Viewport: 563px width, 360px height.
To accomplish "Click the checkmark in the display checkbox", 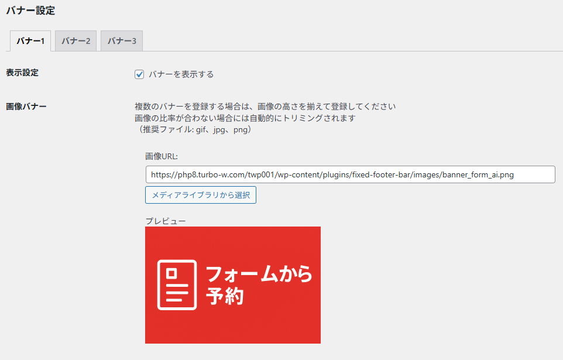I will tap(139, 74).
